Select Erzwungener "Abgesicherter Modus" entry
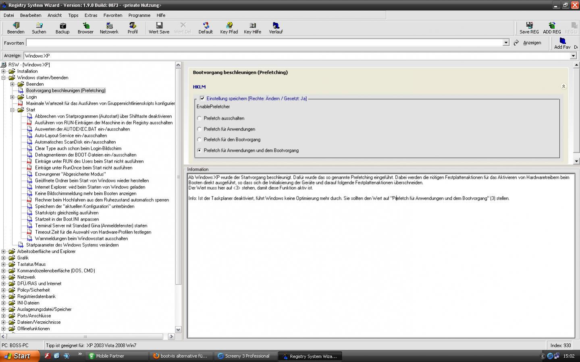Image resolution: width=580 pixels, height=362 pixels. pyautogui.click(x=71, y=174)
